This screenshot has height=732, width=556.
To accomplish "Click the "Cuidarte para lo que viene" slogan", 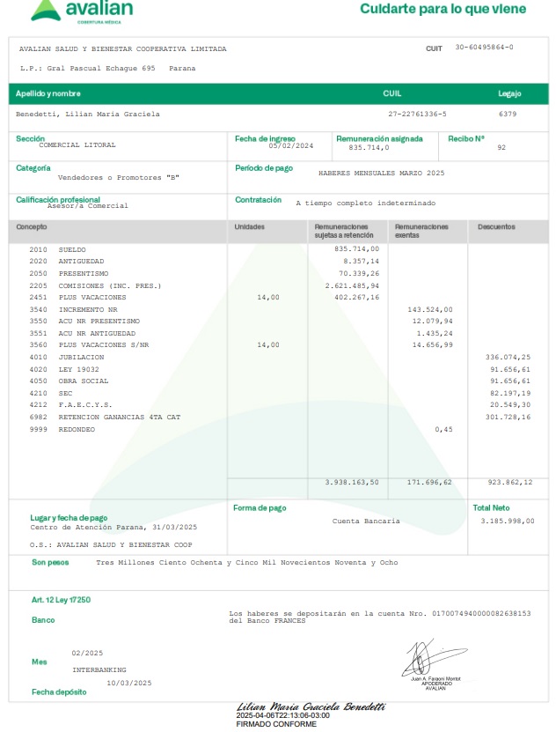I will [x=443, y=10].
